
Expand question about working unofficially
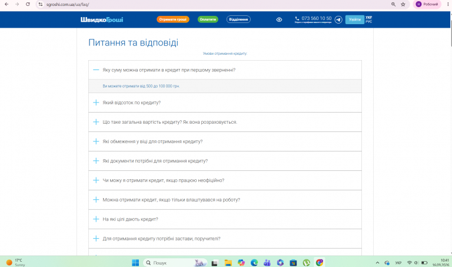(225, 180)
